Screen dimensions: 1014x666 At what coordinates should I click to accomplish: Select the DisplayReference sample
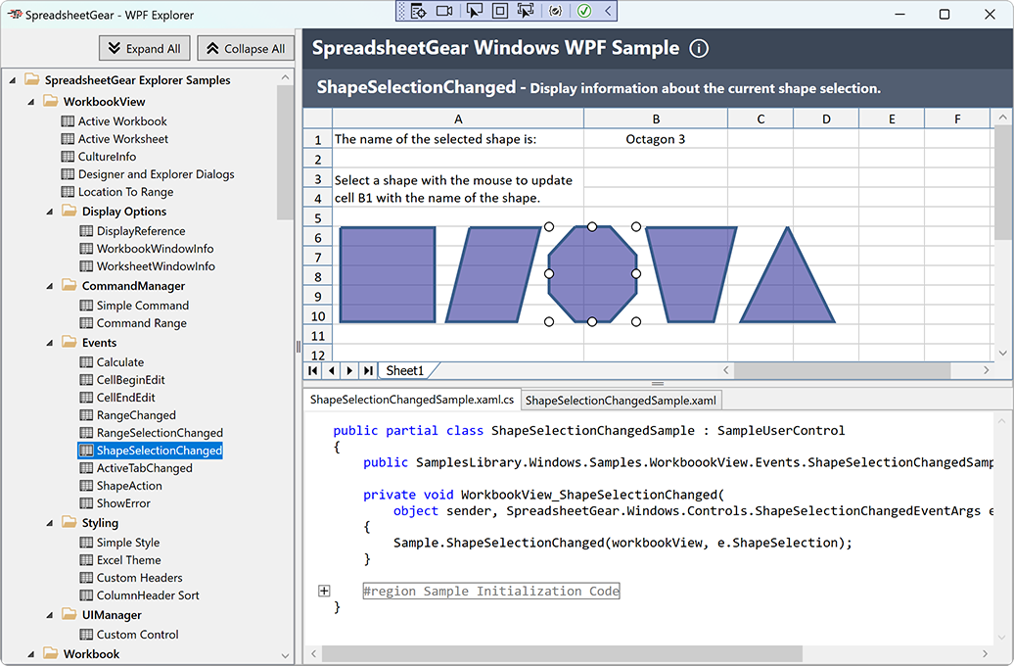(x=141, y=231)
